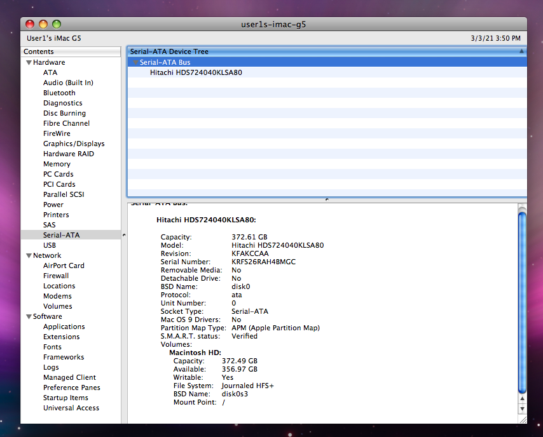Show Applications under Software

pyautogui.click(x=64, y=326)
